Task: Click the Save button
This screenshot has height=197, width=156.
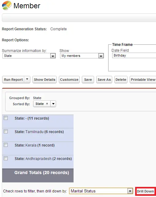Action: 88,80
